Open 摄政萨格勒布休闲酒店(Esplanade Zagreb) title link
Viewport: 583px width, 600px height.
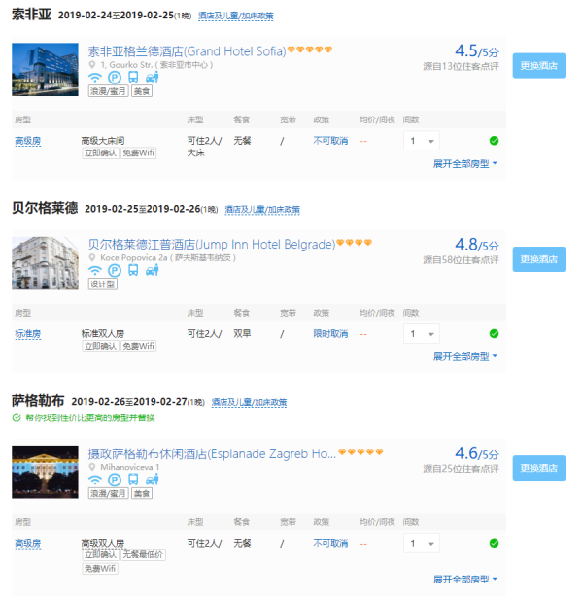coord(212,453)
